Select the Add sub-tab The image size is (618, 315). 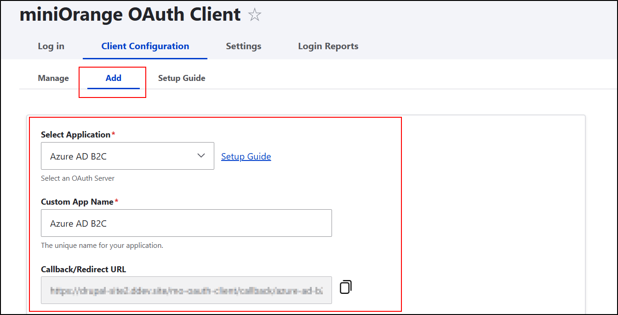point(114,78)
